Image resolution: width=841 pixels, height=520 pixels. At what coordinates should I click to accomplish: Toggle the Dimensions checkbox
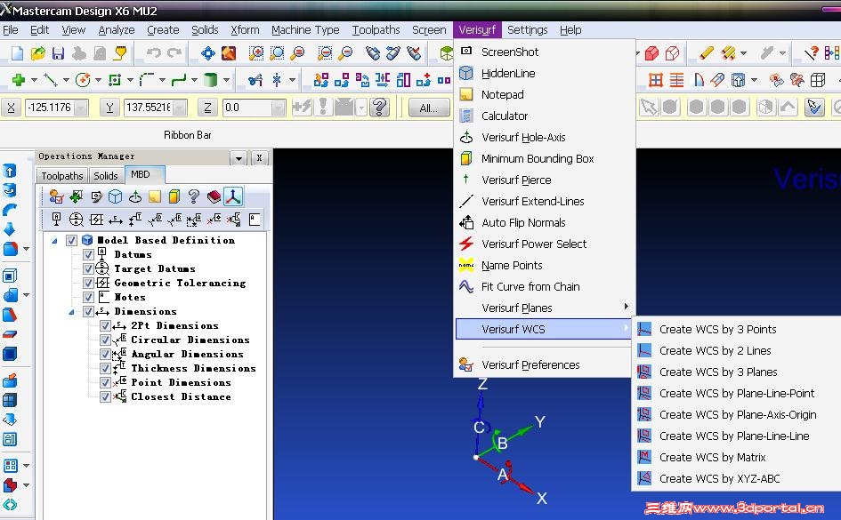click(88, 312)
